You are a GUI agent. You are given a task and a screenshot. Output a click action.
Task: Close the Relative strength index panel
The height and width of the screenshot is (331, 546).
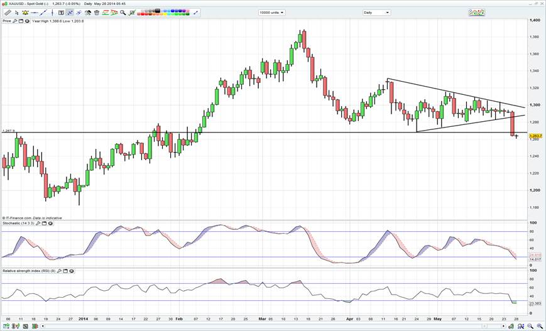[72, 271]
